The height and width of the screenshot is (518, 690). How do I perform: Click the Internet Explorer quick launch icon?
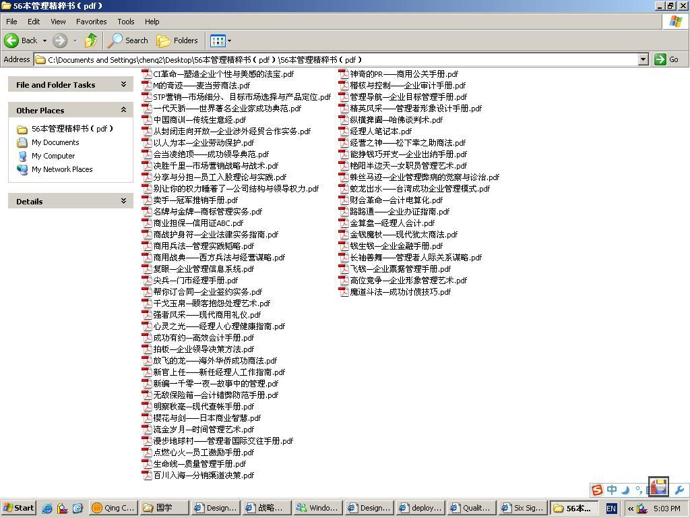(46, 509)
